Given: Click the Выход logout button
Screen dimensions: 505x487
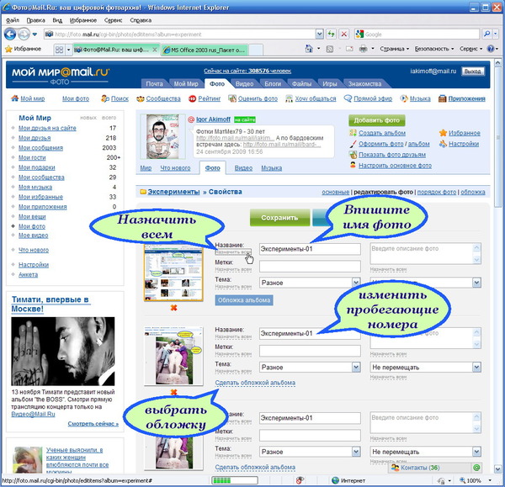Looking at the screenshot, I should pos(473,71).
